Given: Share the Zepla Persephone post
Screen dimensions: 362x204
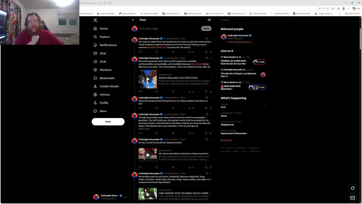Looking at the screenshot, I should [x=210, y=108].
